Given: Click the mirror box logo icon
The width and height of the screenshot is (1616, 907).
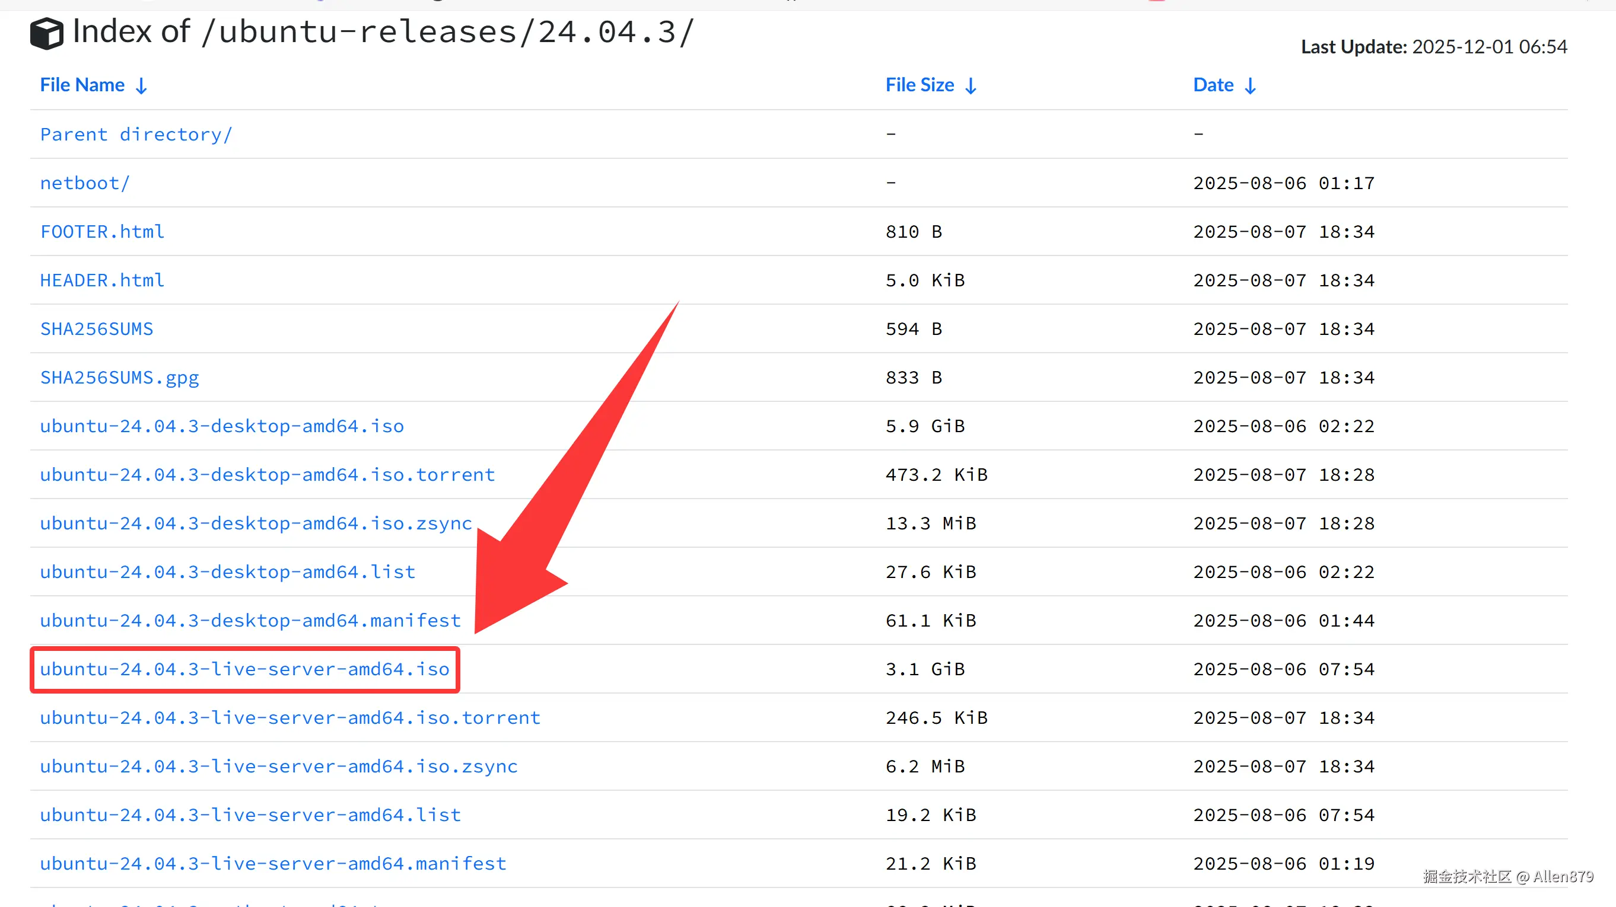Looking at the screenshot, I should (x=46, y=33).
